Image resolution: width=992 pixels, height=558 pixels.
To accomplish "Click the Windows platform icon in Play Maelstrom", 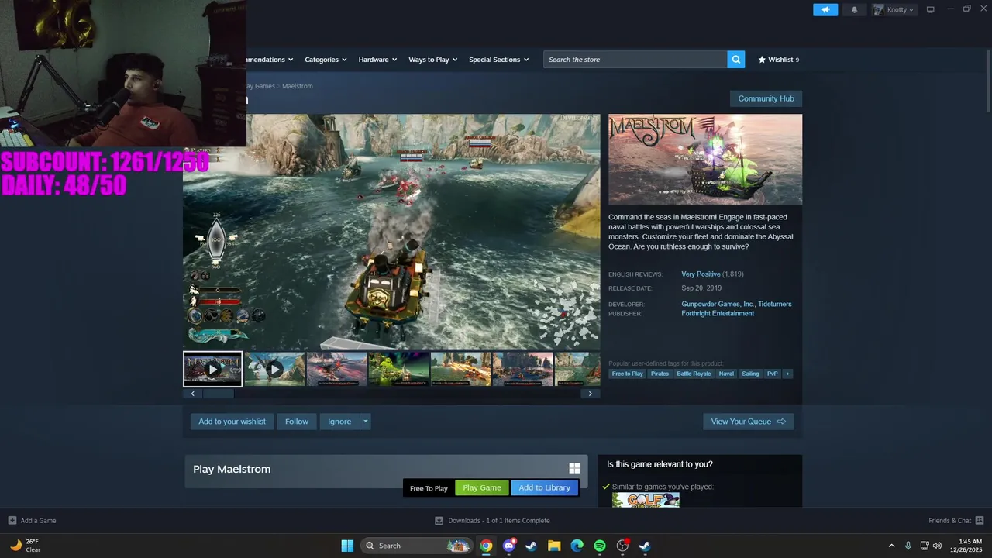I will (x=574, y=468).
